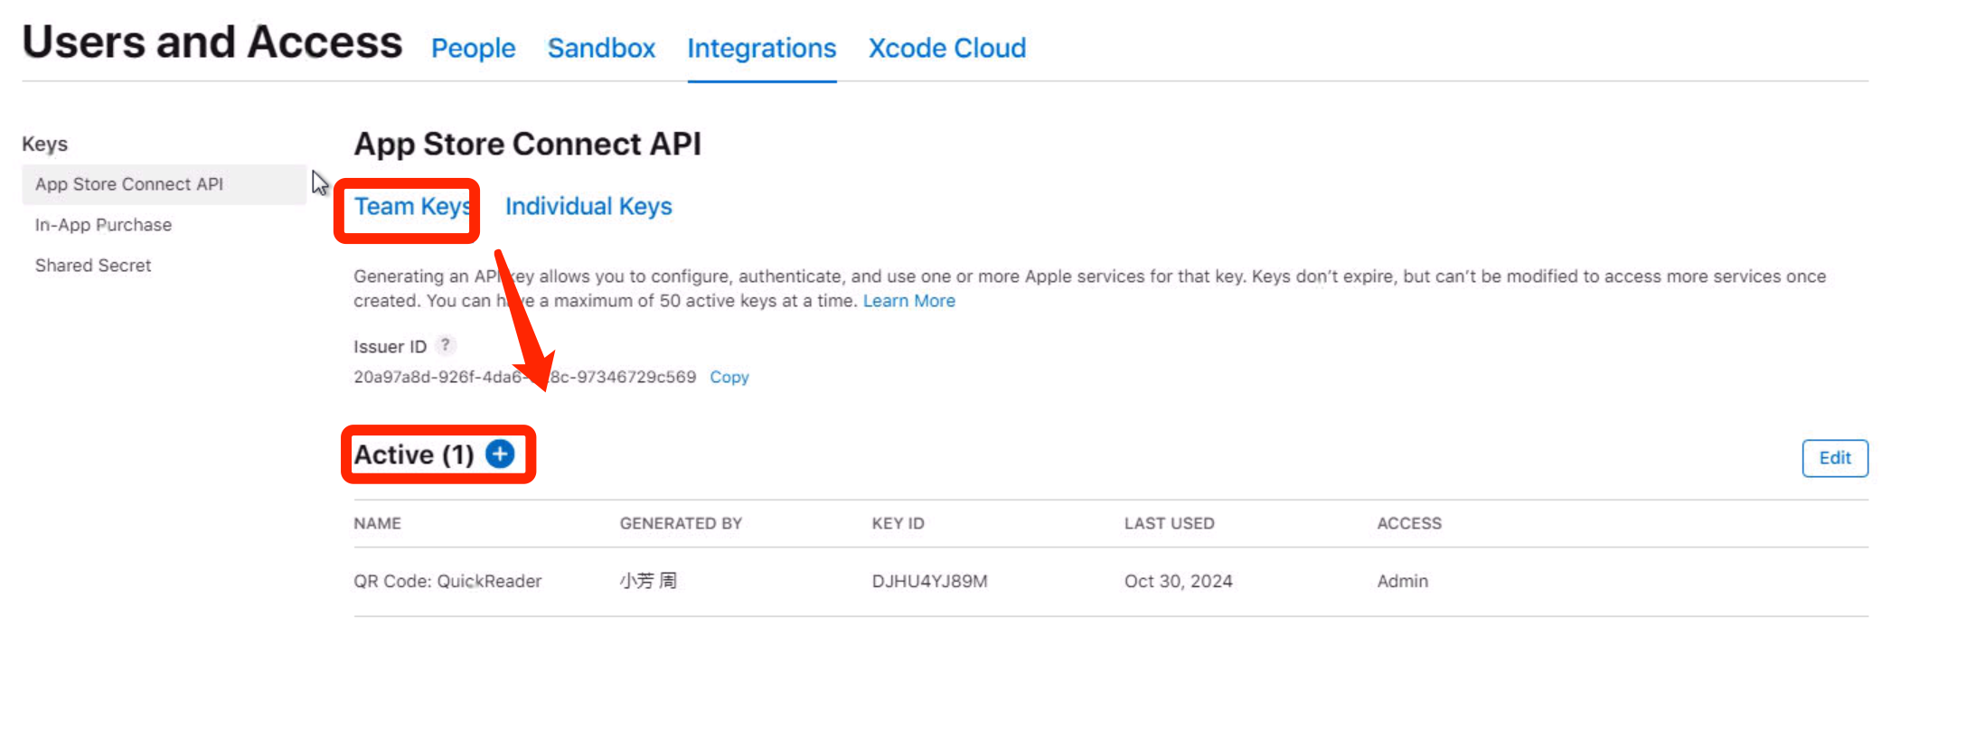The image size is (1985, 748).
Task: Select the Team Keys tab
Action: click(x=412, y=207)
